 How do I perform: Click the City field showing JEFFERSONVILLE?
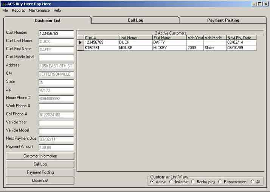tap(56, 74)
